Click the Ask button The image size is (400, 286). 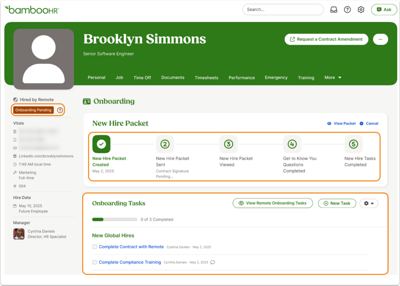click(x=384, y=10)
